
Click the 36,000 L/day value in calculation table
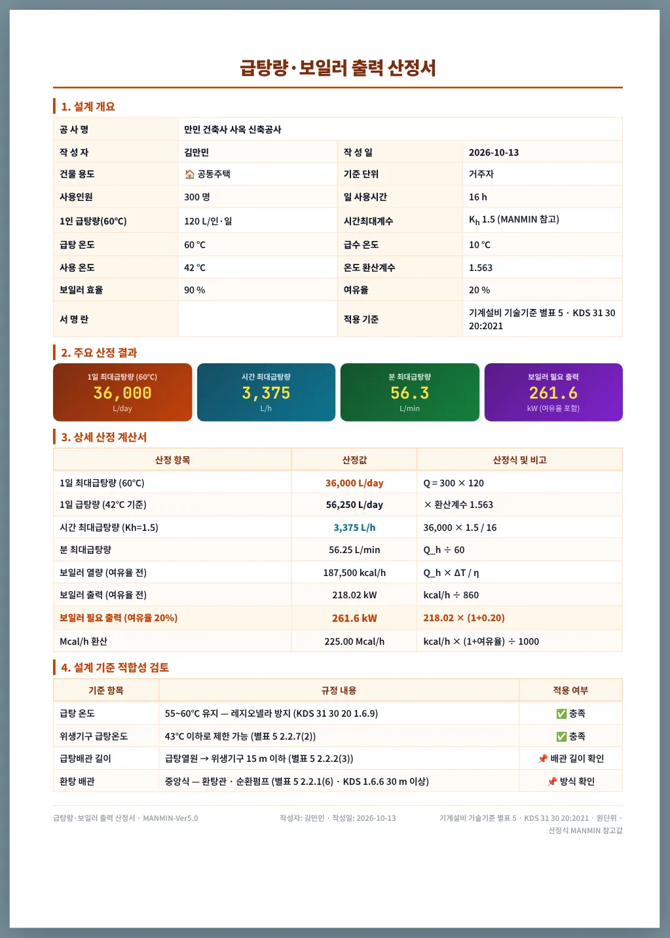tap(354, 483)
